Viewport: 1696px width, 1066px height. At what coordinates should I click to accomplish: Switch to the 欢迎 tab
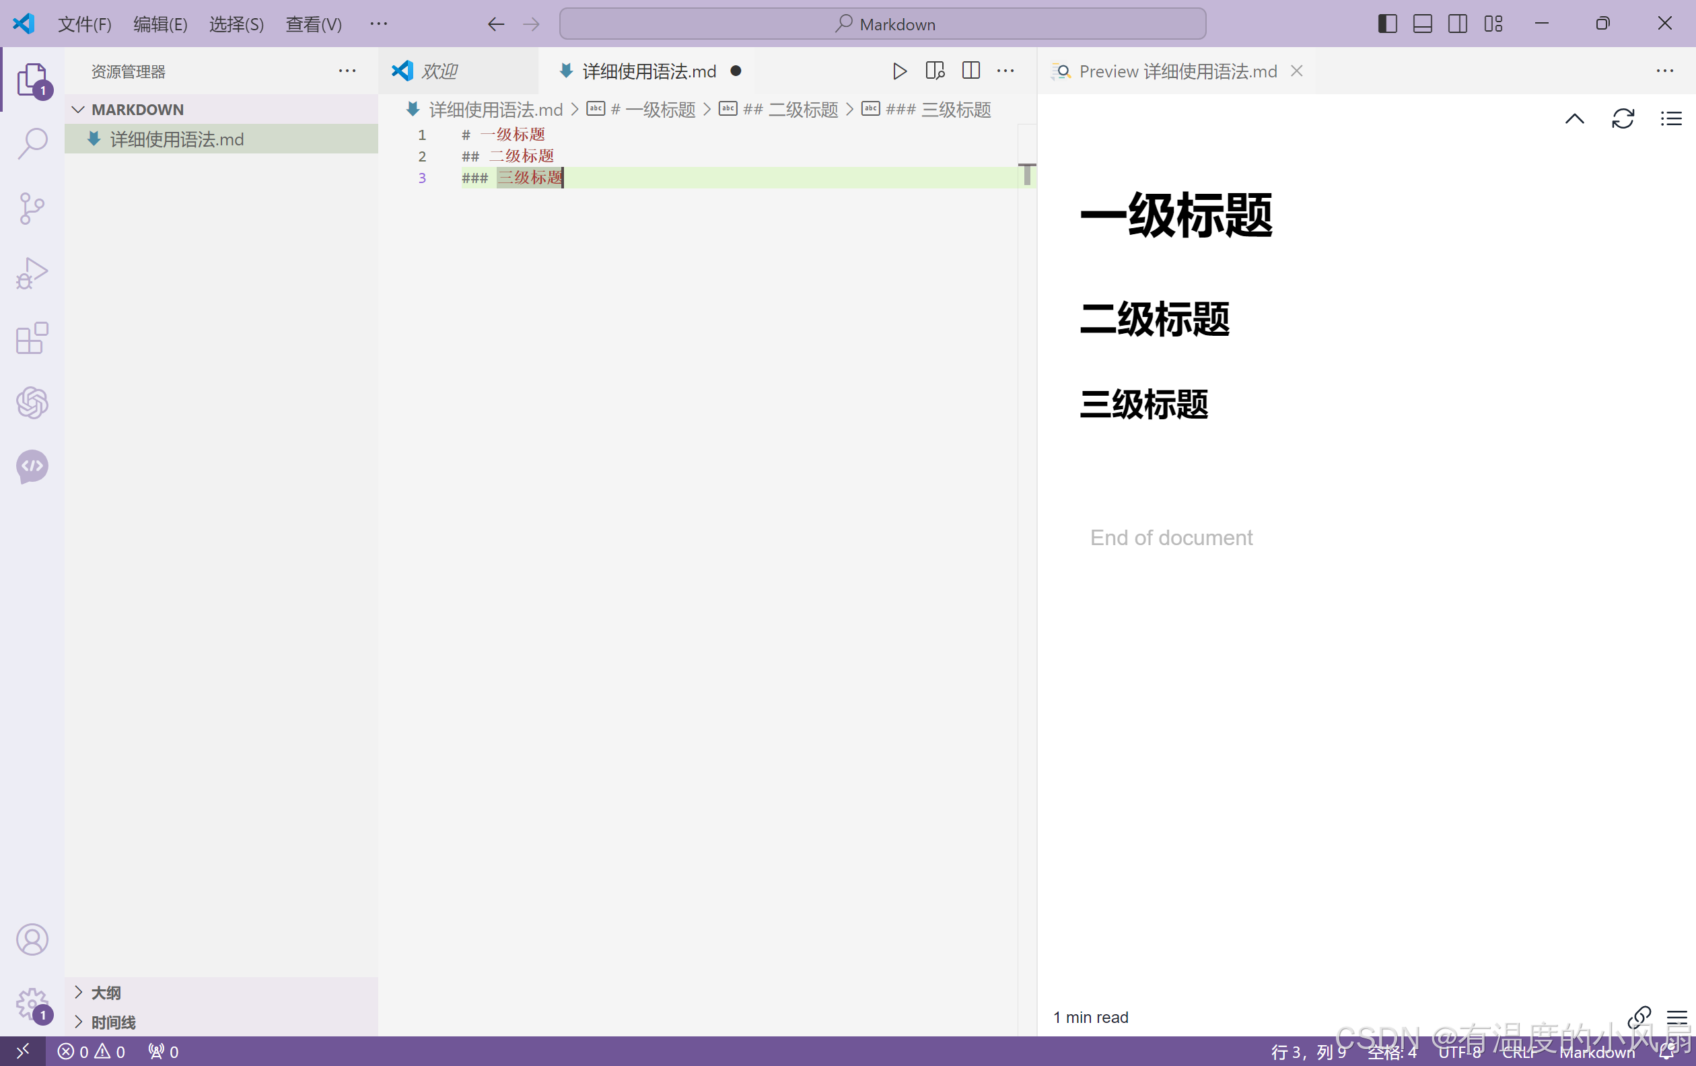point(439,71)
